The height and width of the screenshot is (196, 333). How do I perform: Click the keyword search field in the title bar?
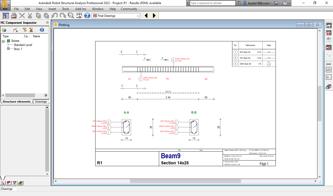pyautogui.click(x=212, y=3)
